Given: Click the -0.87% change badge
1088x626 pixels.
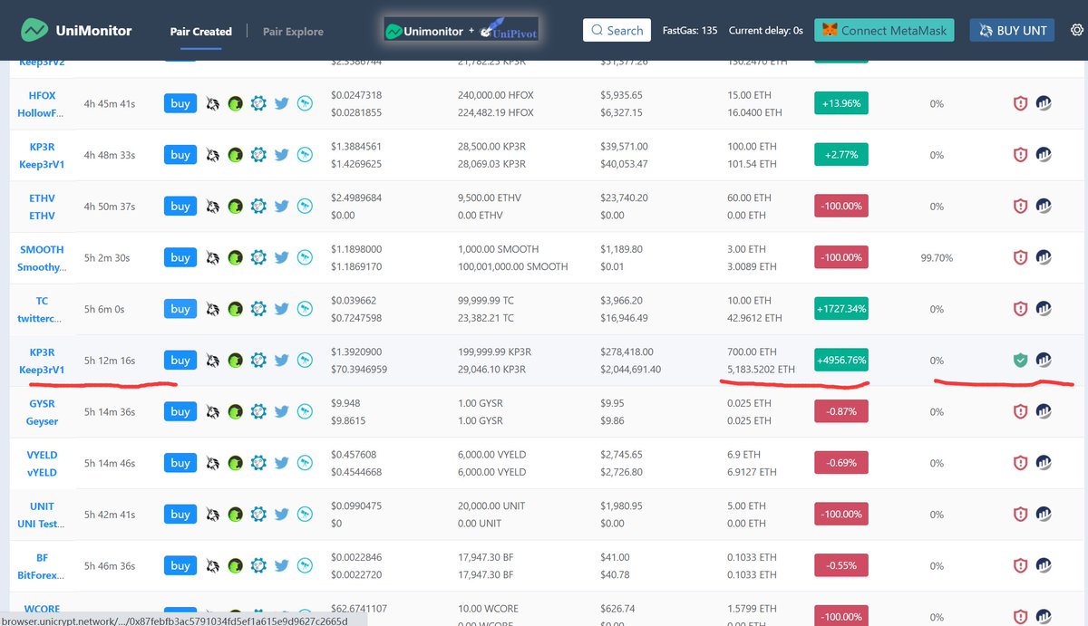Looking at the screenshot, I should tap(841, 411).
